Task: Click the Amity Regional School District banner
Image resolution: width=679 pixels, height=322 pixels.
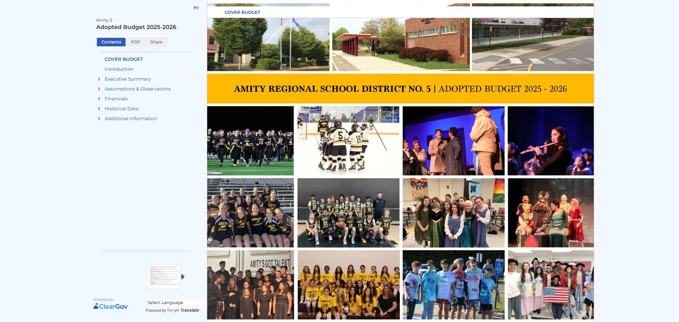Action: click(x=400, y=89)
